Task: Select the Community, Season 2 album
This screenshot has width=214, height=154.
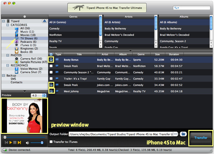Action: (x=184, y=41)
